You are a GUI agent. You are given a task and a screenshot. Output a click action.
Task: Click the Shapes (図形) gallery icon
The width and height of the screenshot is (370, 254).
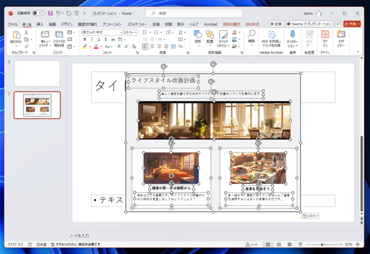(x=198, y=34)
